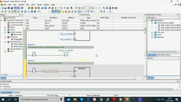Click the green Online mode icon

(29, 8)
